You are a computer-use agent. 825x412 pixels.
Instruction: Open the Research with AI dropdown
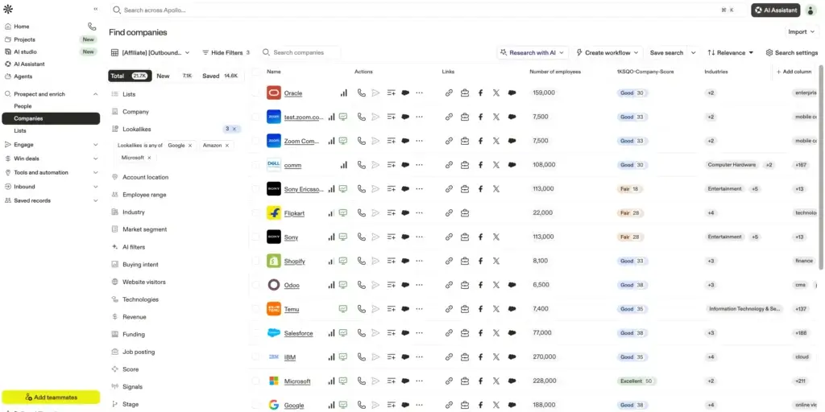click(533, 52)
